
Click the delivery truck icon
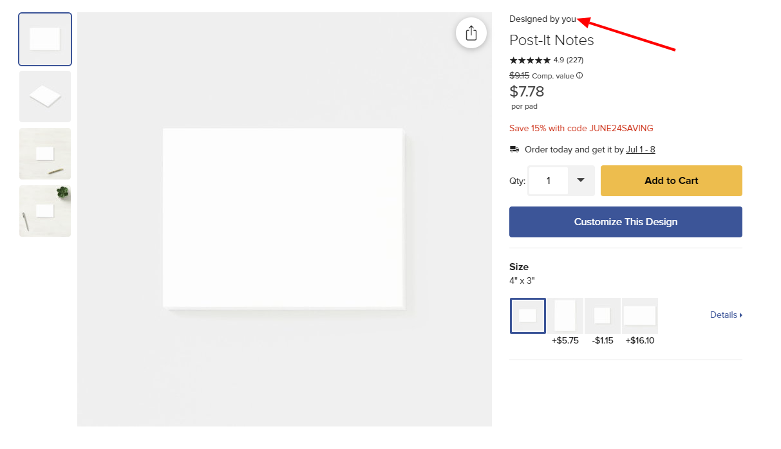[514, 149]
